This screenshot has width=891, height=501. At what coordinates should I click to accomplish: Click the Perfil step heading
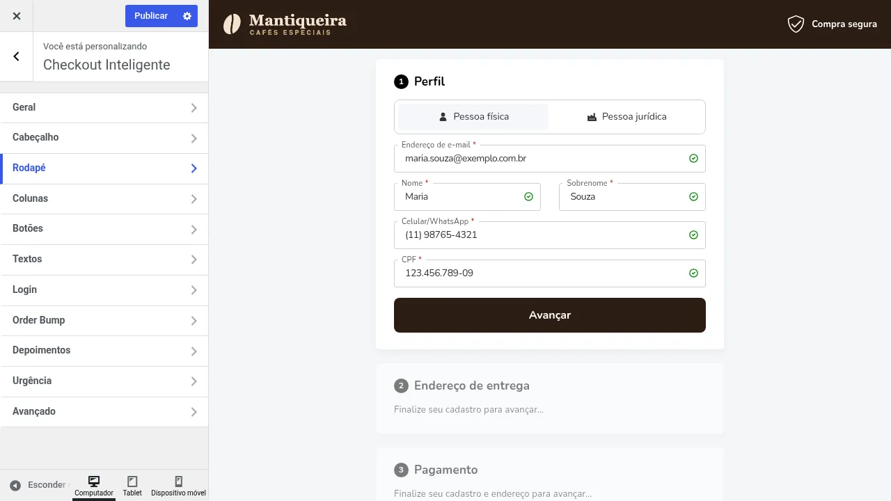click(429, 81)
